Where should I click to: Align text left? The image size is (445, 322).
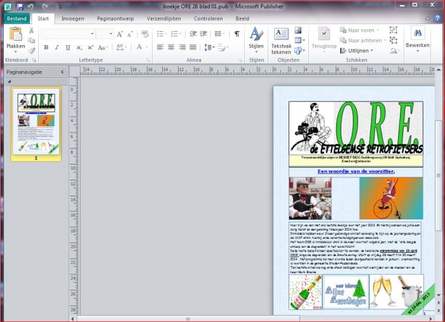tap(160, 48)
